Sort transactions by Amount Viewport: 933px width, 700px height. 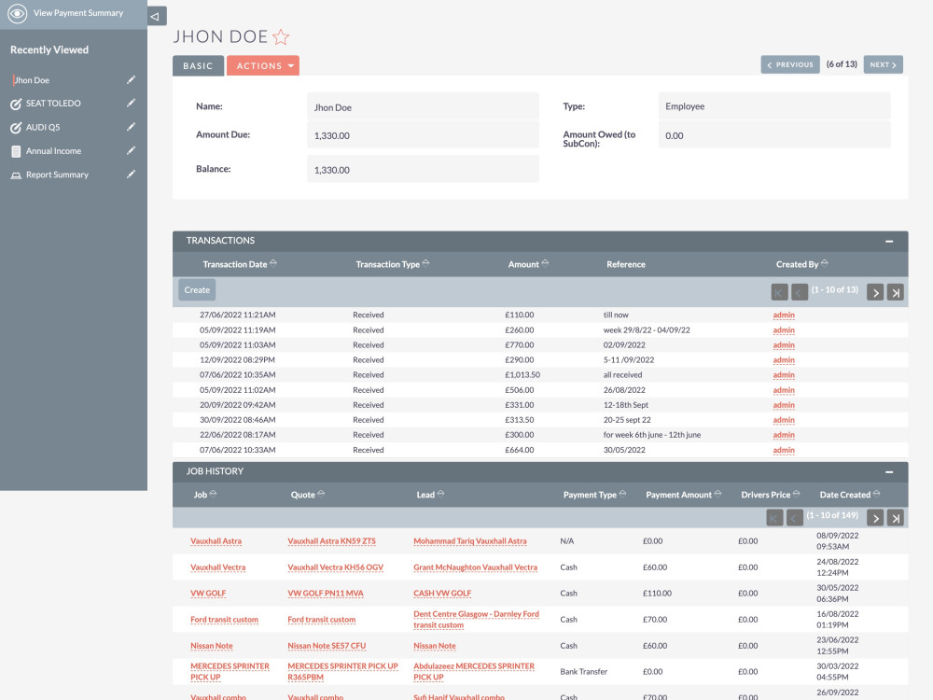(x=528, y=264)
